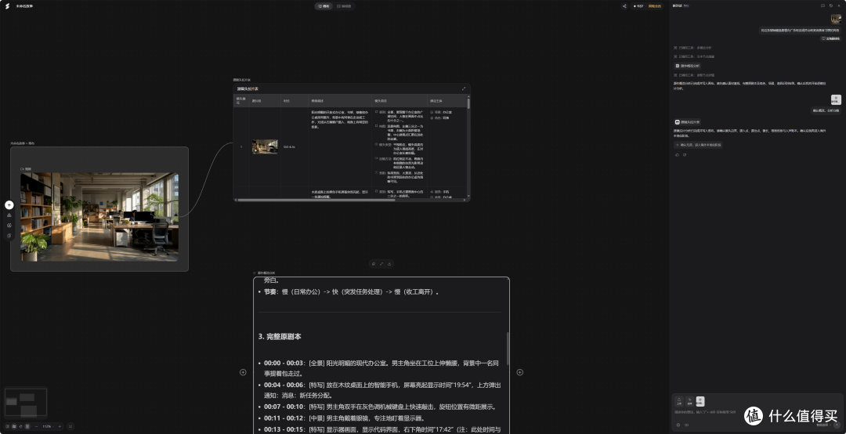This screenshot has width=846, height=434.
Task: Click the white attachment tile in the second user message
Action: click(836, 99)
